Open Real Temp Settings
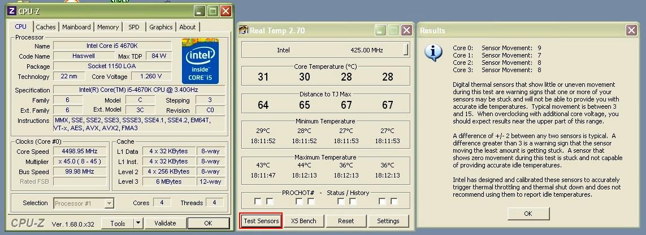The width and height of the screenshot is (646, 235). 388,221
